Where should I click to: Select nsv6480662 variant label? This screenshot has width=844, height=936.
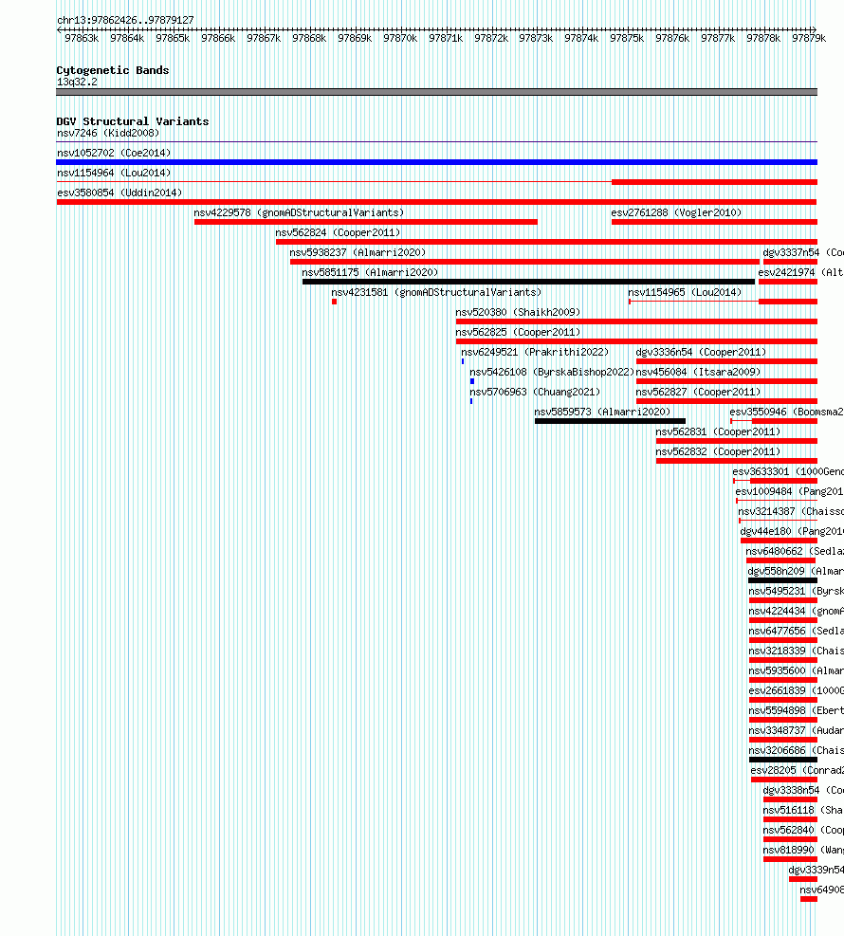click(x=795, y=552)
